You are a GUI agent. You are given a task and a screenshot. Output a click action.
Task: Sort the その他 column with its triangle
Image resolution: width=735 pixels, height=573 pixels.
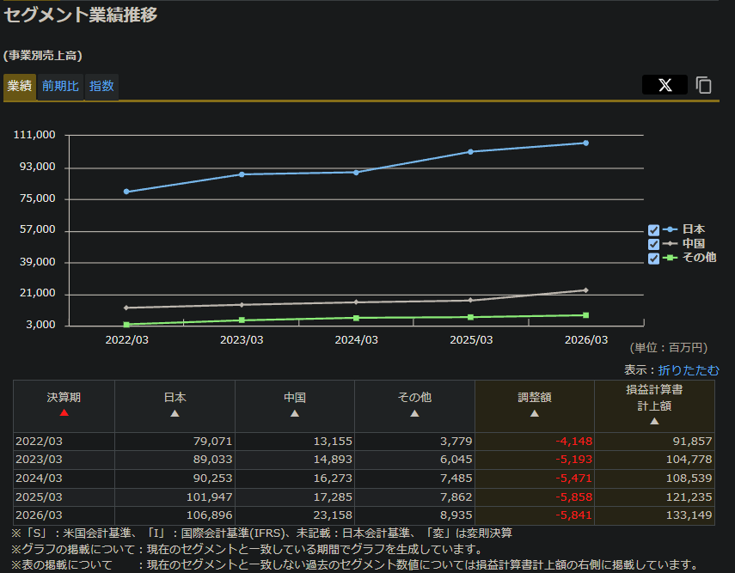click(415, 413)
